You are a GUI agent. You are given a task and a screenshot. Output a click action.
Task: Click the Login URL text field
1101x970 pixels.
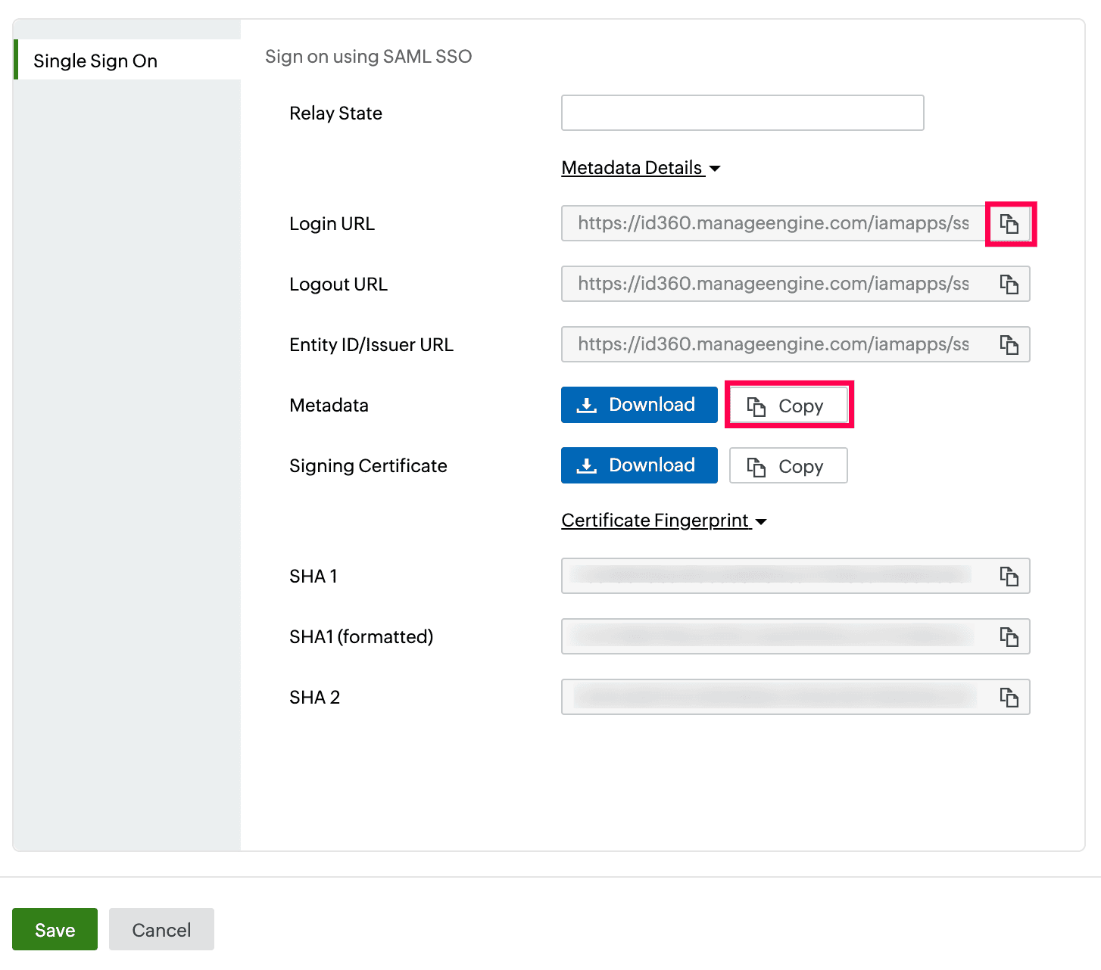pyautogui.click(x=773, y=223)
